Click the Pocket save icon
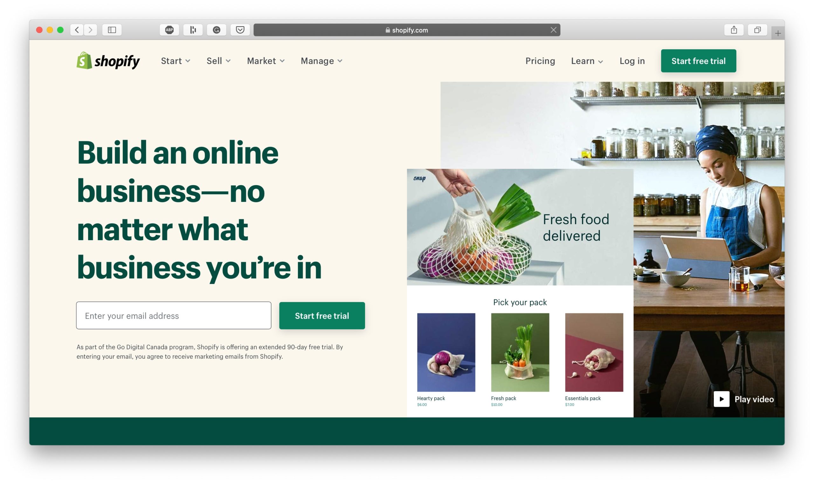814x484 pixels. coord(241,30)
